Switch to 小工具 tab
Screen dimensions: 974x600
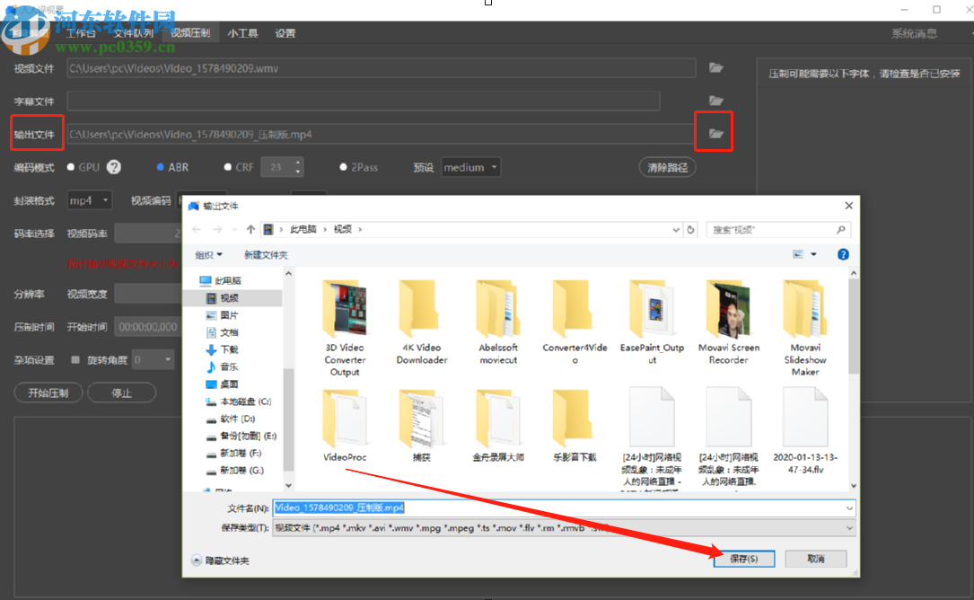(242, 33)
